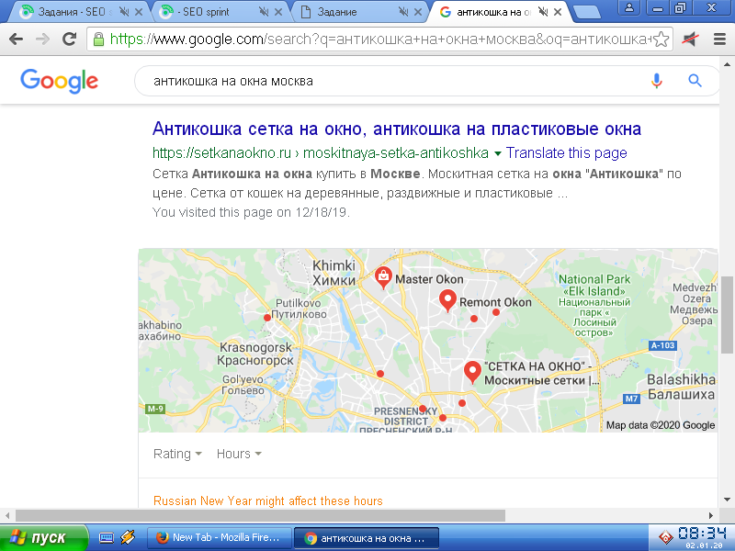Click the Khimki Химки label on map

334,273
